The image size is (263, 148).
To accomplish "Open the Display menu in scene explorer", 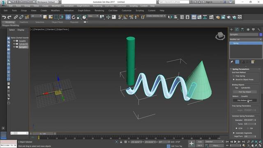I will pyautogui.click(x=21, y=30).
